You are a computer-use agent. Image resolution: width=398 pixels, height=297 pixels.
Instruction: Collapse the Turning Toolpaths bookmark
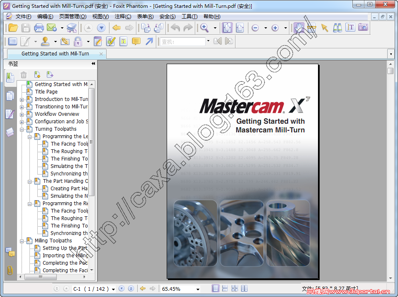[22, 129]
